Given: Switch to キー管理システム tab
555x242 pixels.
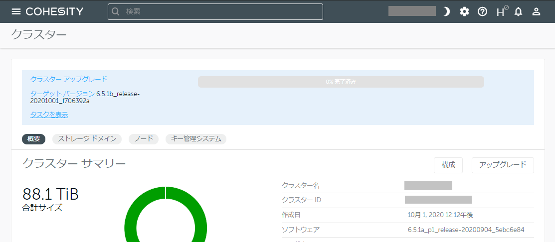Looking at the screenshot, I should tap(196, 139).
